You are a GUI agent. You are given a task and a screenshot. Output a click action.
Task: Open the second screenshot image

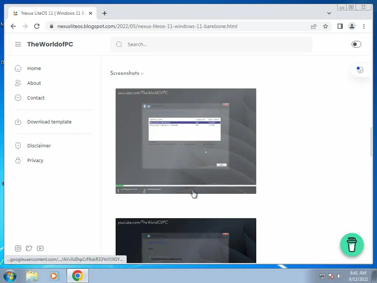click(x=186, y=241)
